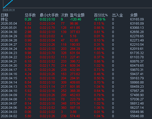Select the 2026.05.04 date row
Image resolution: width=152 pixels, height=119 pixels.
(x=9, y=23)
